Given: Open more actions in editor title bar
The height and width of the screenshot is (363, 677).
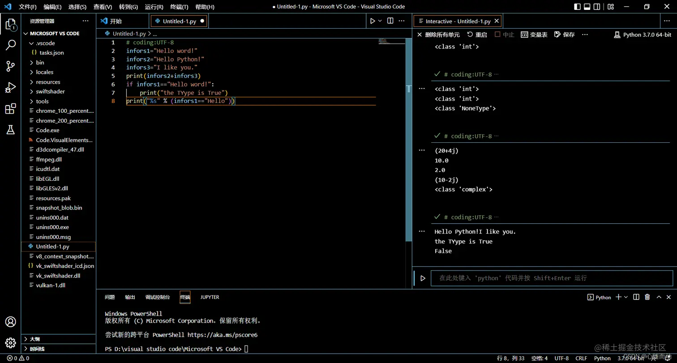Looking at the screenshot, I should 402,21.
